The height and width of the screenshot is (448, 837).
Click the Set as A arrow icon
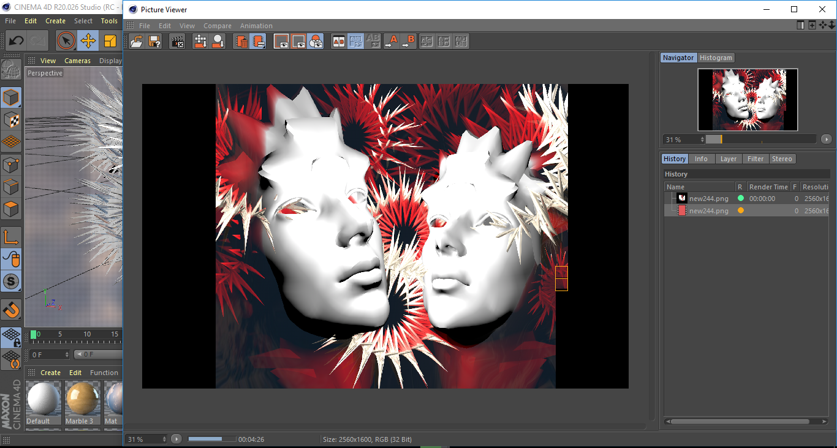pos(391,42)
